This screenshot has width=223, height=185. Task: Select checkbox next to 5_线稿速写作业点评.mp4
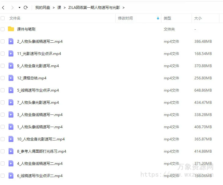coord(3,90)
